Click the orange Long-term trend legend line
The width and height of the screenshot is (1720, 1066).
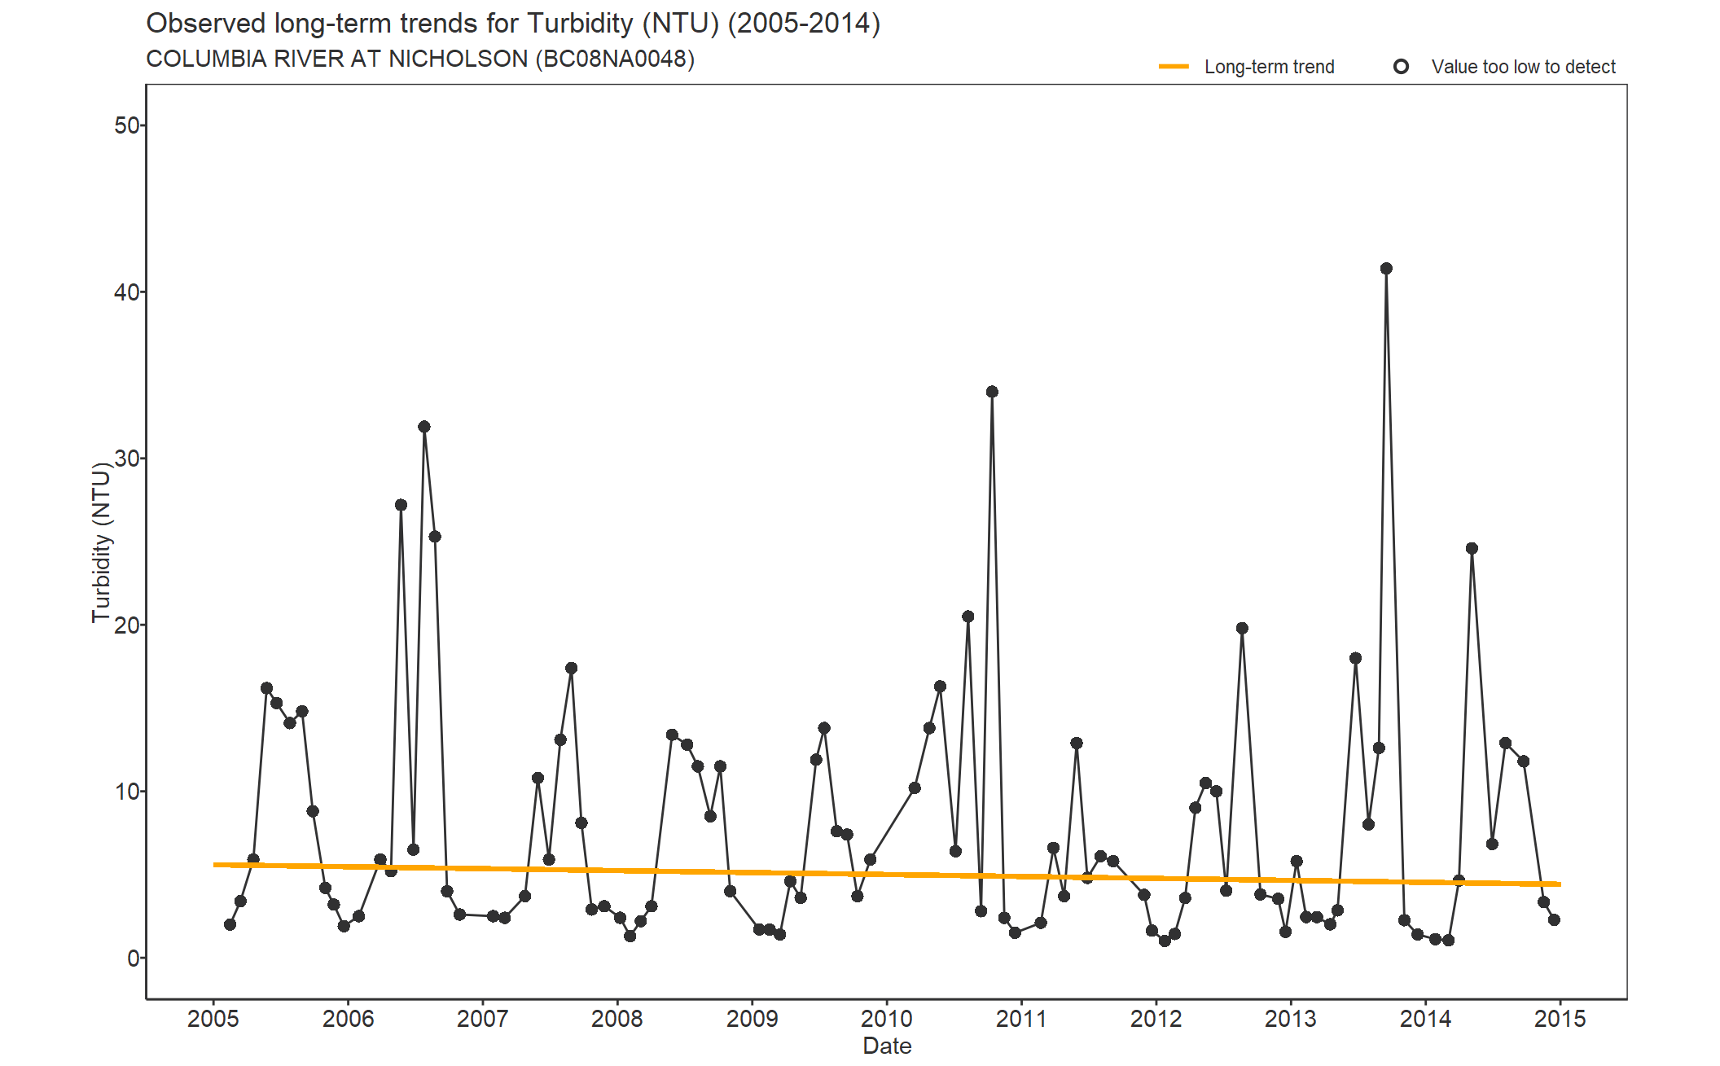tap(1174, 67)
